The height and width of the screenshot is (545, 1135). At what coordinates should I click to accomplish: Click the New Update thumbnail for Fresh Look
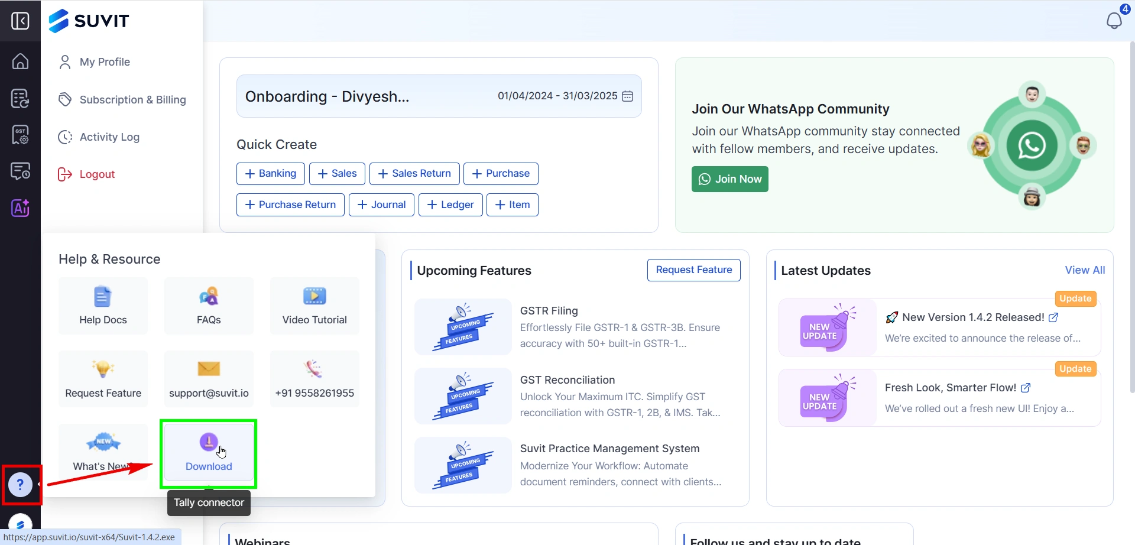tap(828, 398)
